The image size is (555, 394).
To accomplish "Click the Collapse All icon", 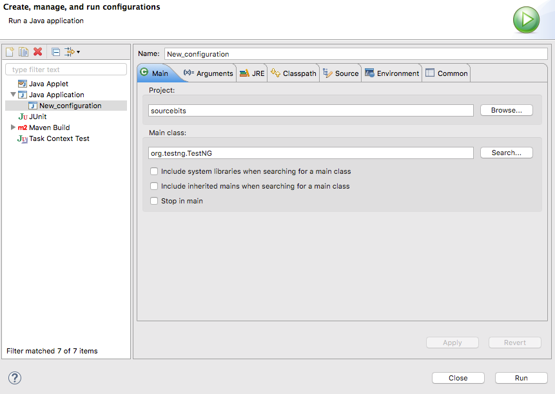I will [x=55, y=52].
